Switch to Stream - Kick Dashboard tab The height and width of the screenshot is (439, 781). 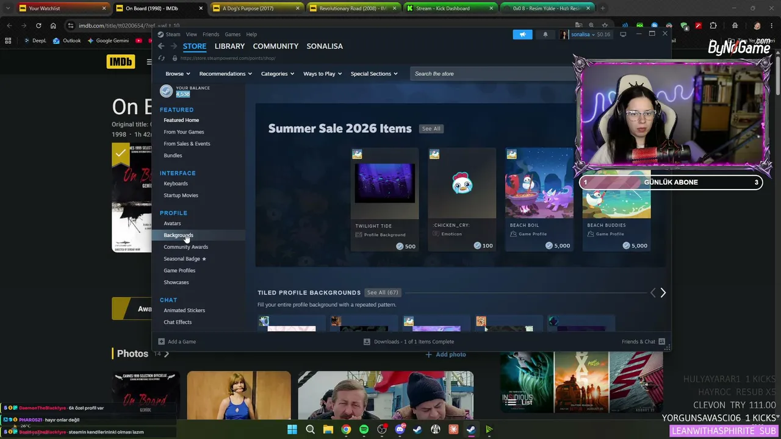[451, 9]
